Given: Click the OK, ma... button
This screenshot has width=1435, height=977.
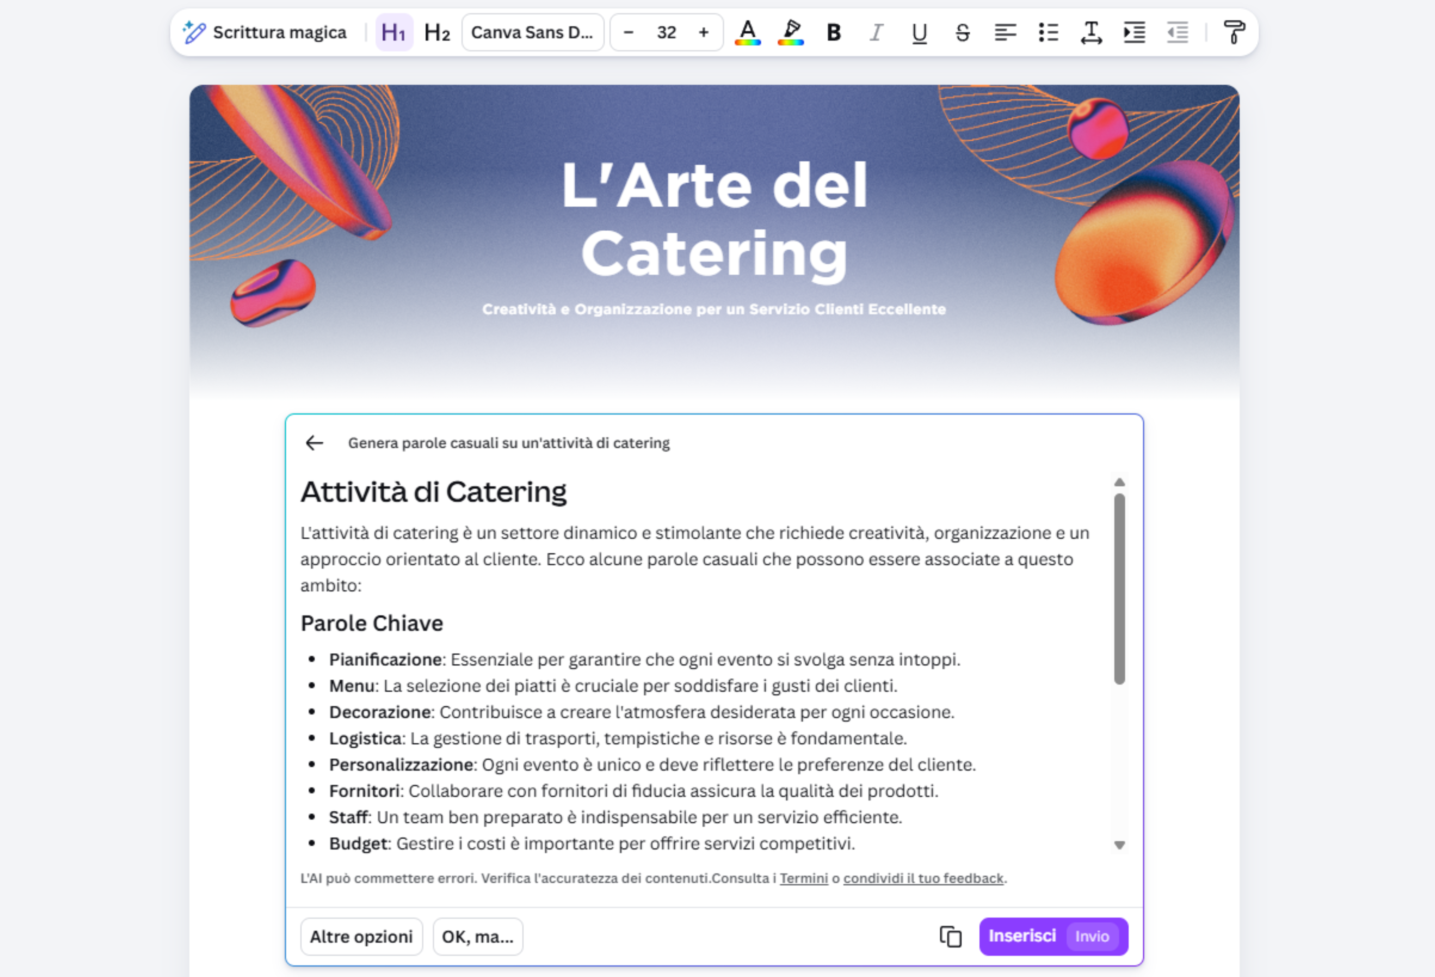Looking at the screenshot, I should click(x=477, y=936).
